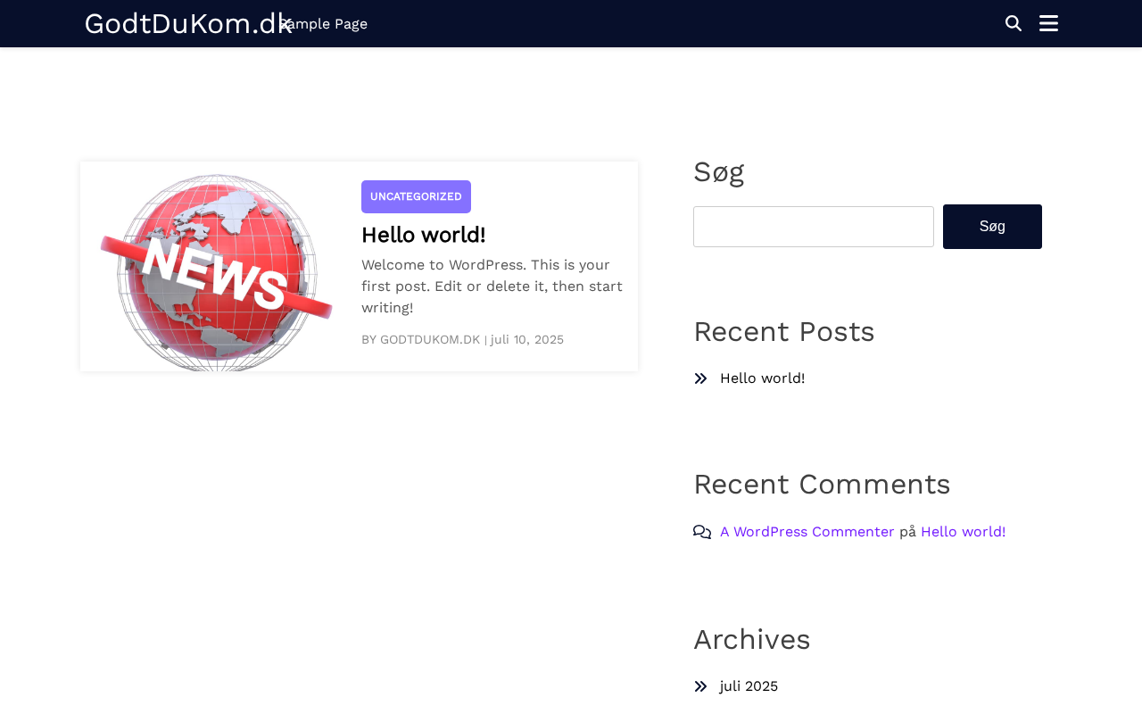1142x714 pixels.
Task: Click the Søg widget heading
Action: [x=719, y=171]
